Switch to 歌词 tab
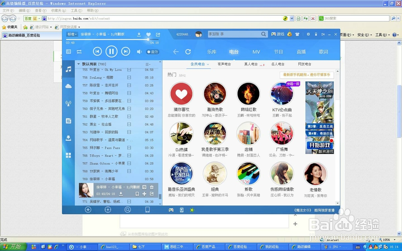The height and width of the screenshot is (251, 402). [324, 52]
